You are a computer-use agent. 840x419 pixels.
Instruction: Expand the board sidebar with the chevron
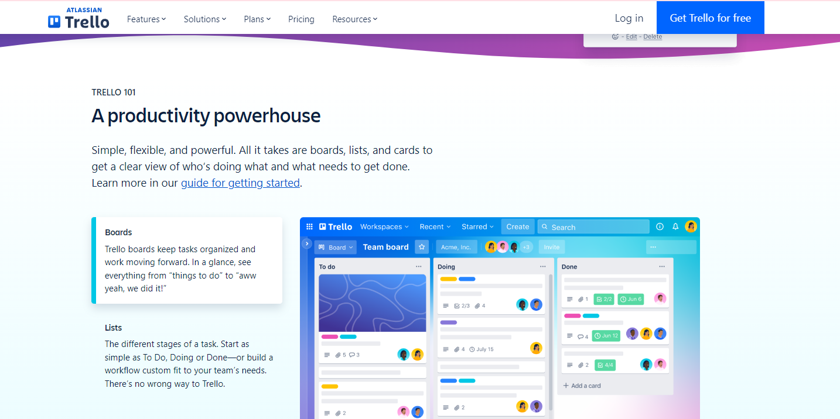point(306,243)
